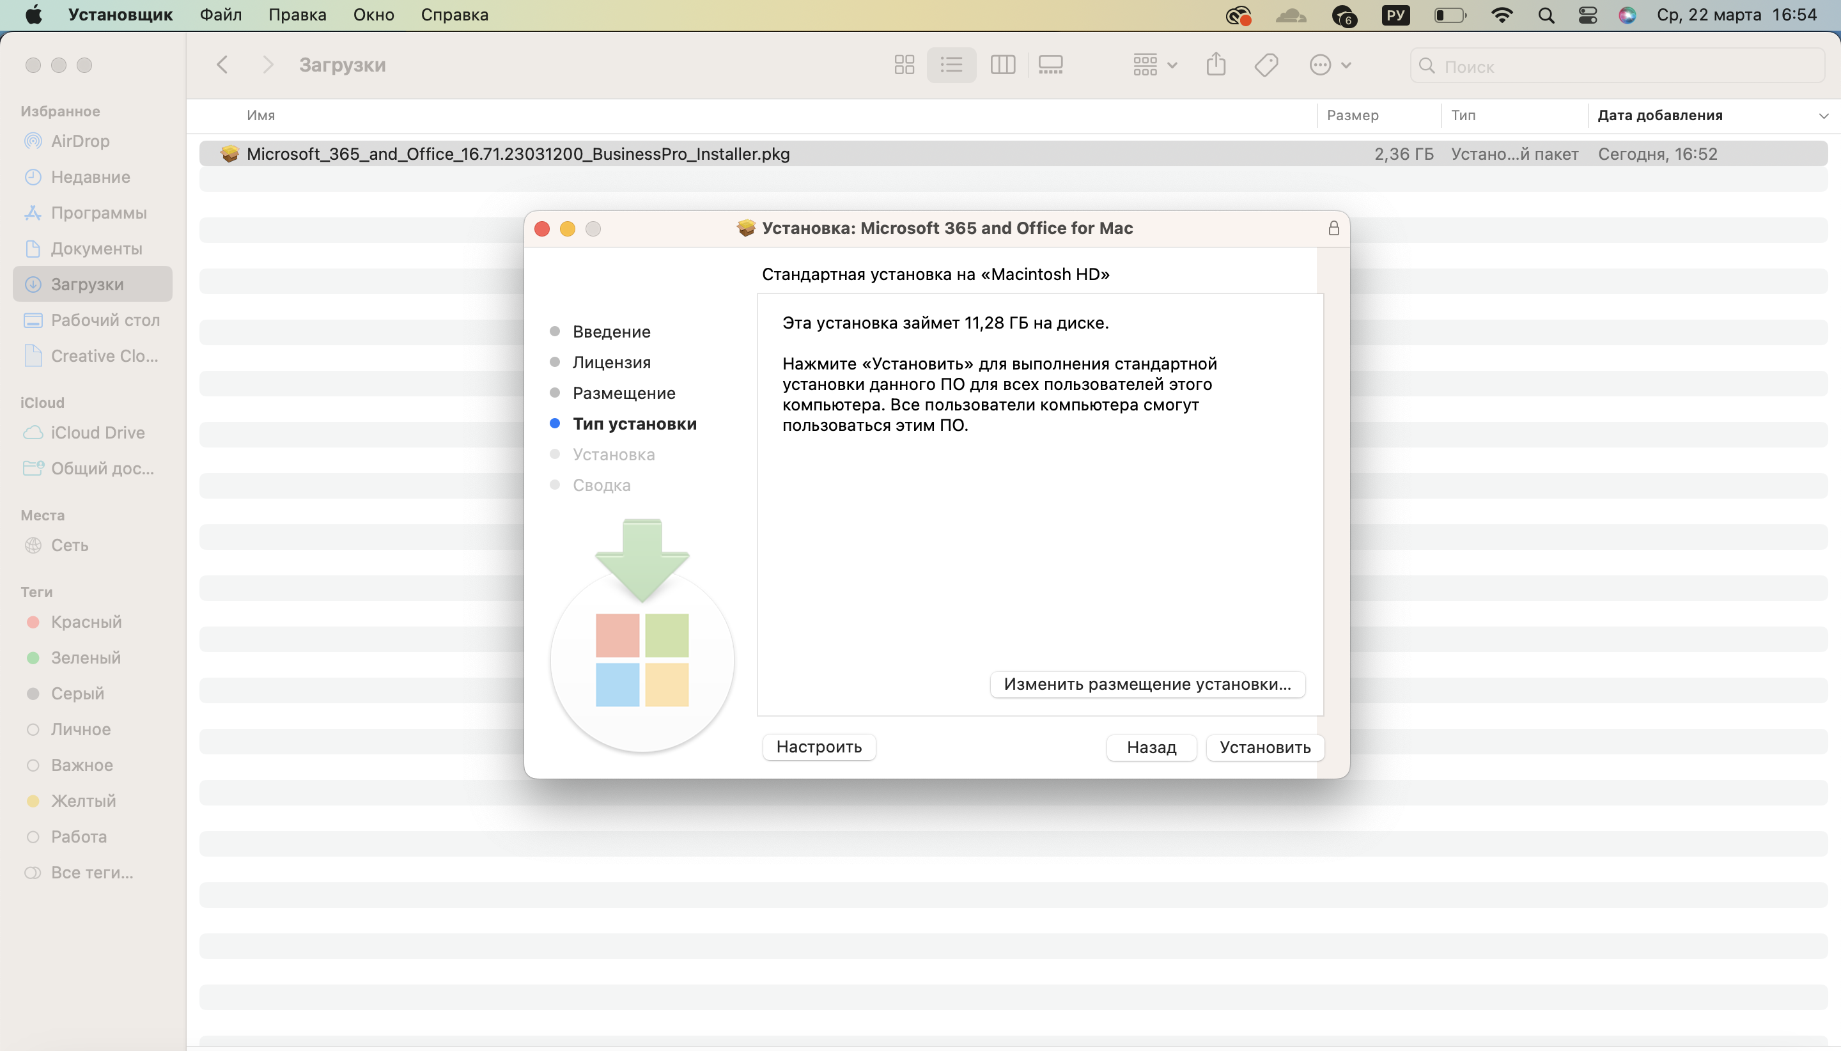Click Установить to begin installation
1841x1051 pixels.
pyautogui.click(x=1263, y=746)
